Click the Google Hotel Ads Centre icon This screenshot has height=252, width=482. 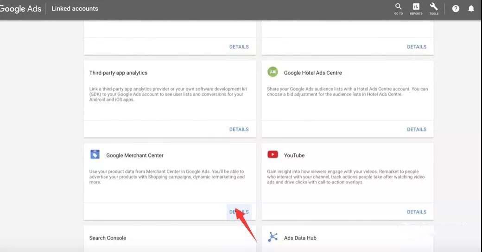tap(273, 72)
